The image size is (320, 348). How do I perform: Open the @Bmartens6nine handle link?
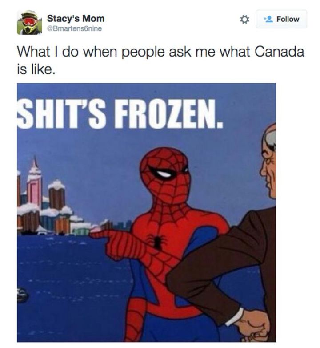tap(74, 28)
